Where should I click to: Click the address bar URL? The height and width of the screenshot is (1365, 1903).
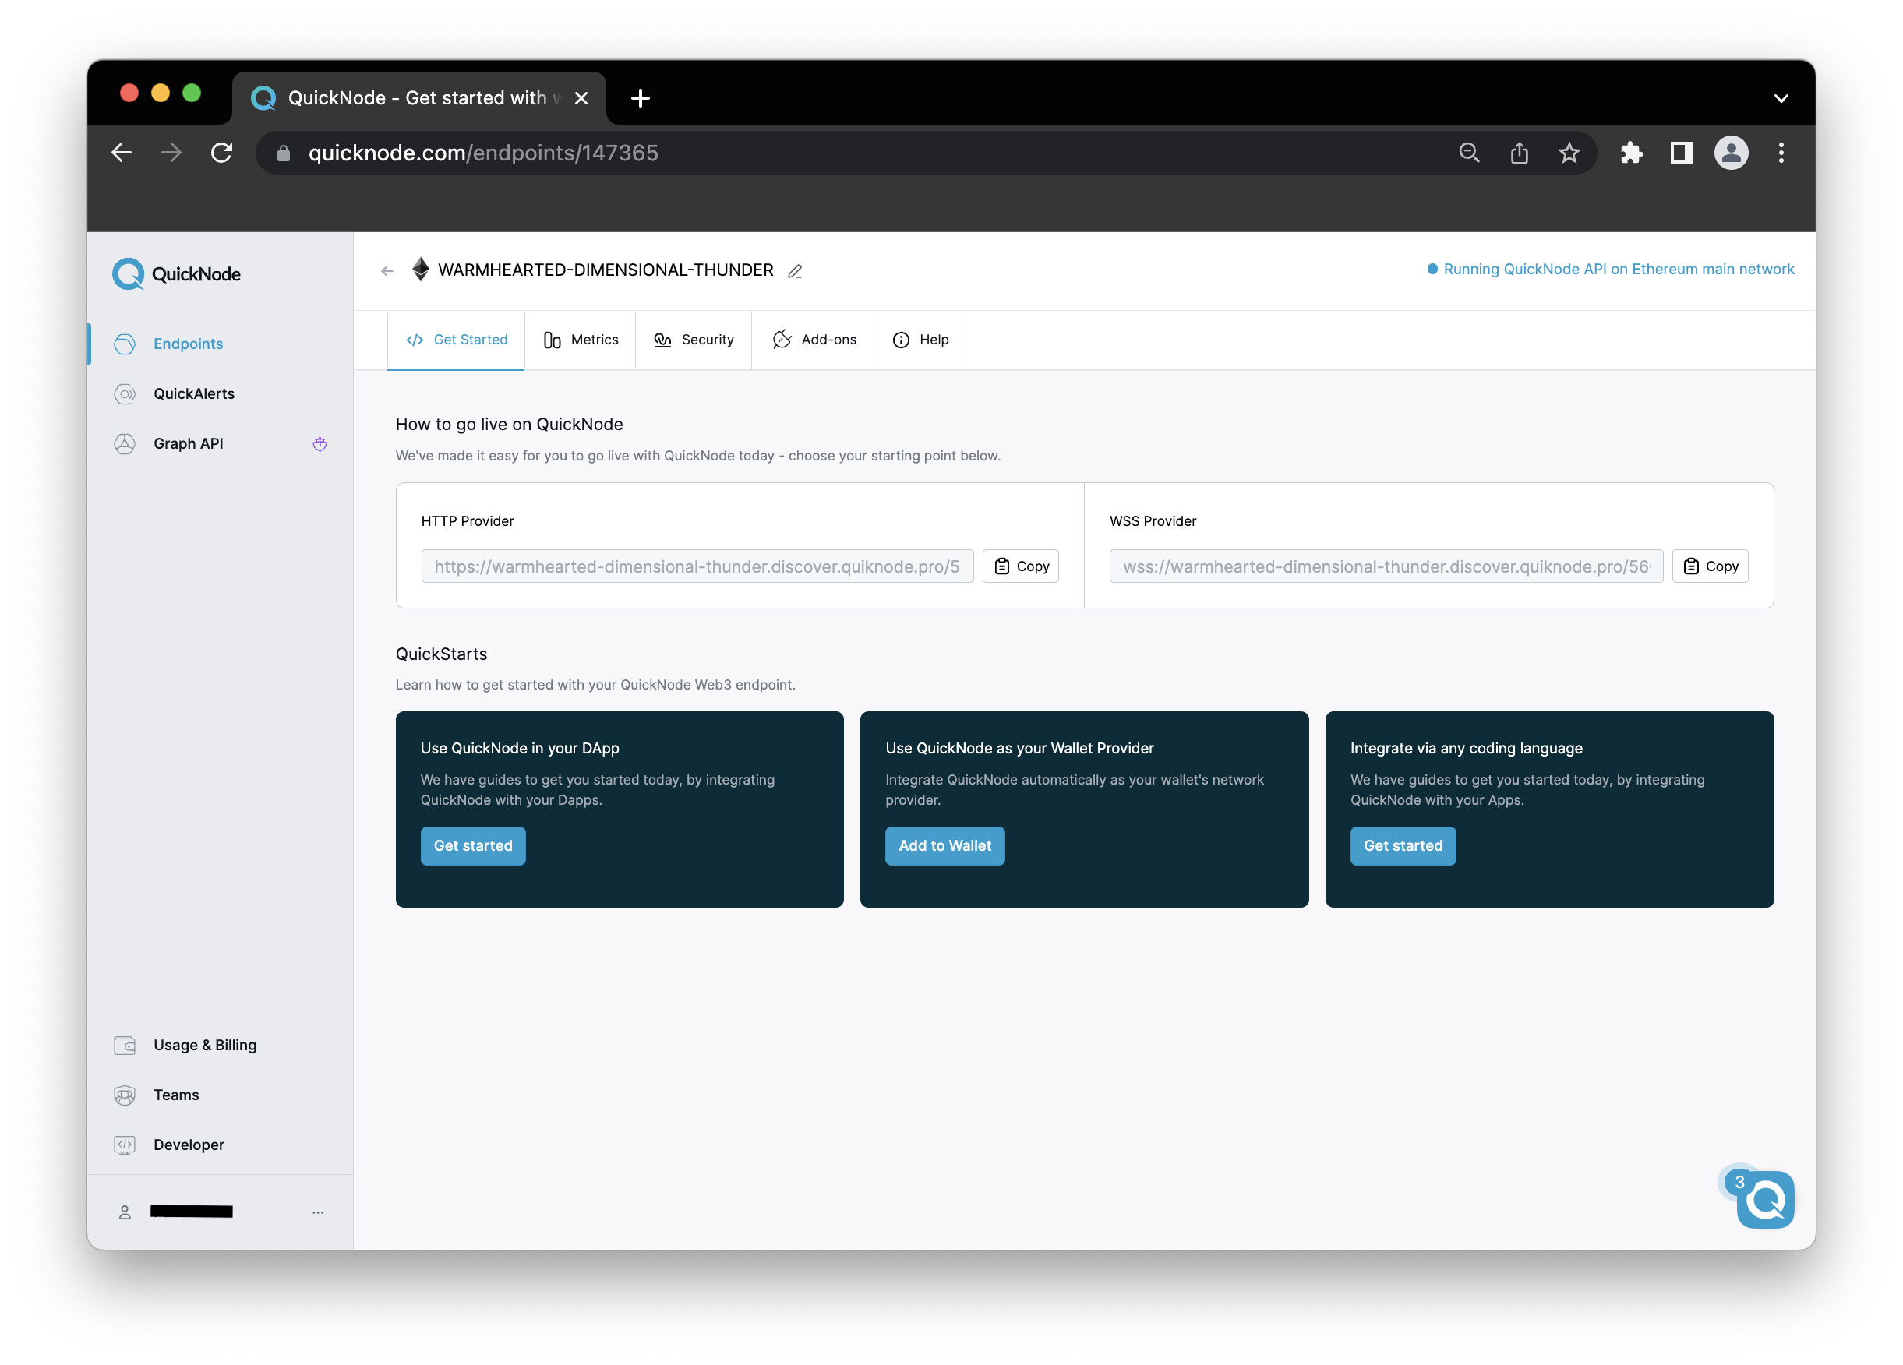pyautogui.click(x=483, y=153)
